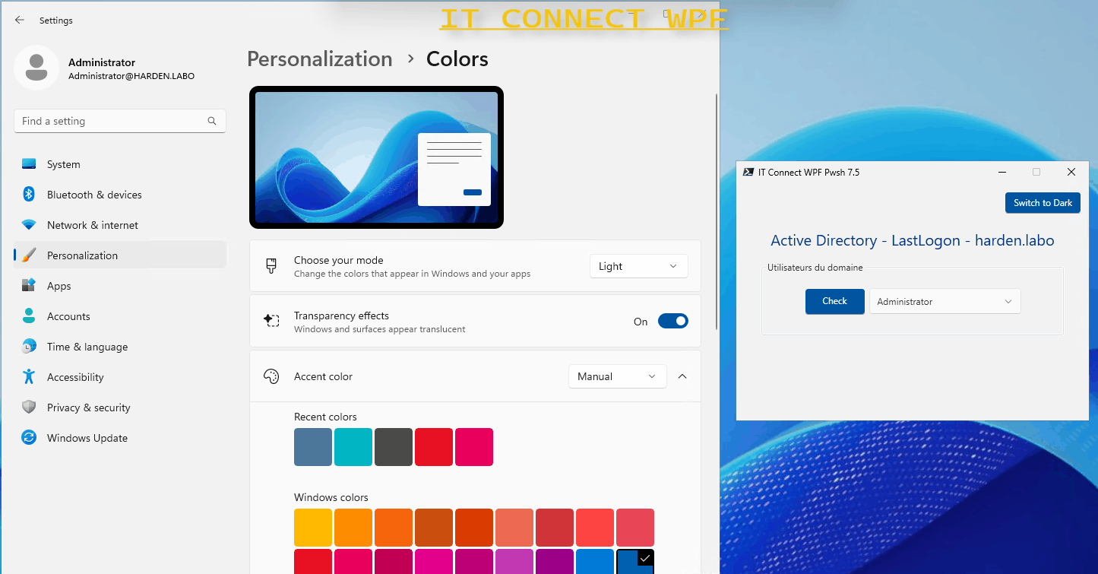Image resolution: width=1098 pixels, height=574 pixels.
Task: Open Network & internet via its Wi-Fi icon
Action: click(x=29, y=225)
